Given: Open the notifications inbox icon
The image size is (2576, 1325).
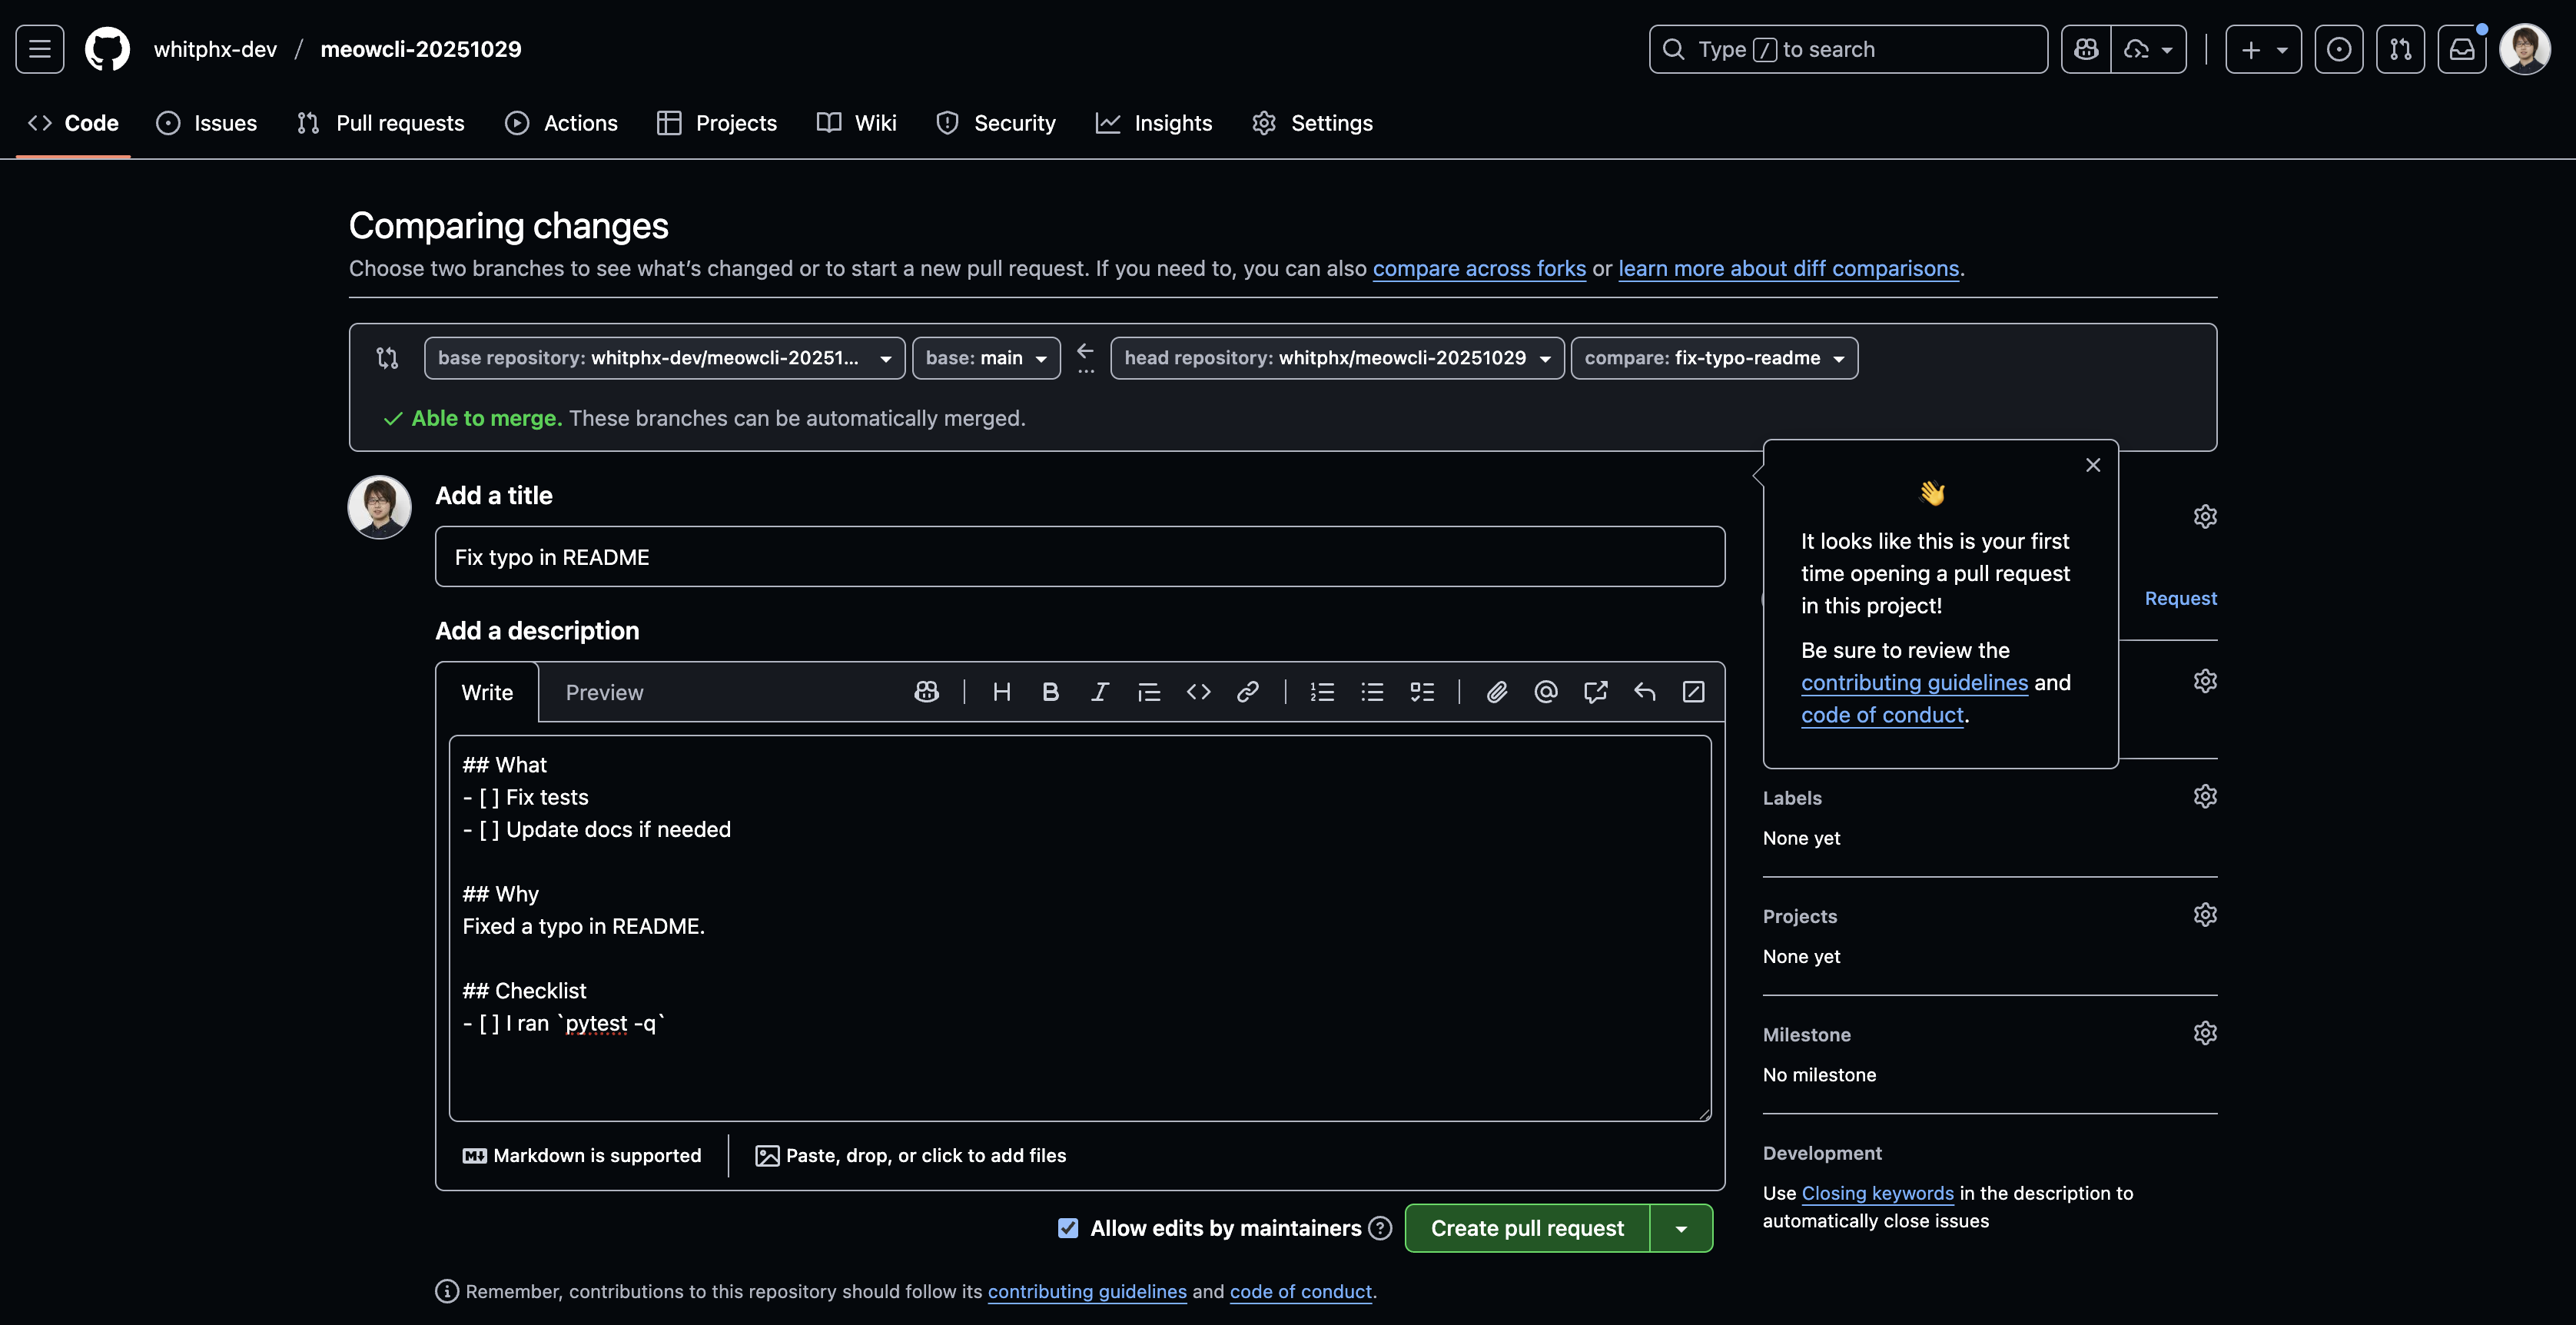Looking at the screenshot, I should [2462, 49].
